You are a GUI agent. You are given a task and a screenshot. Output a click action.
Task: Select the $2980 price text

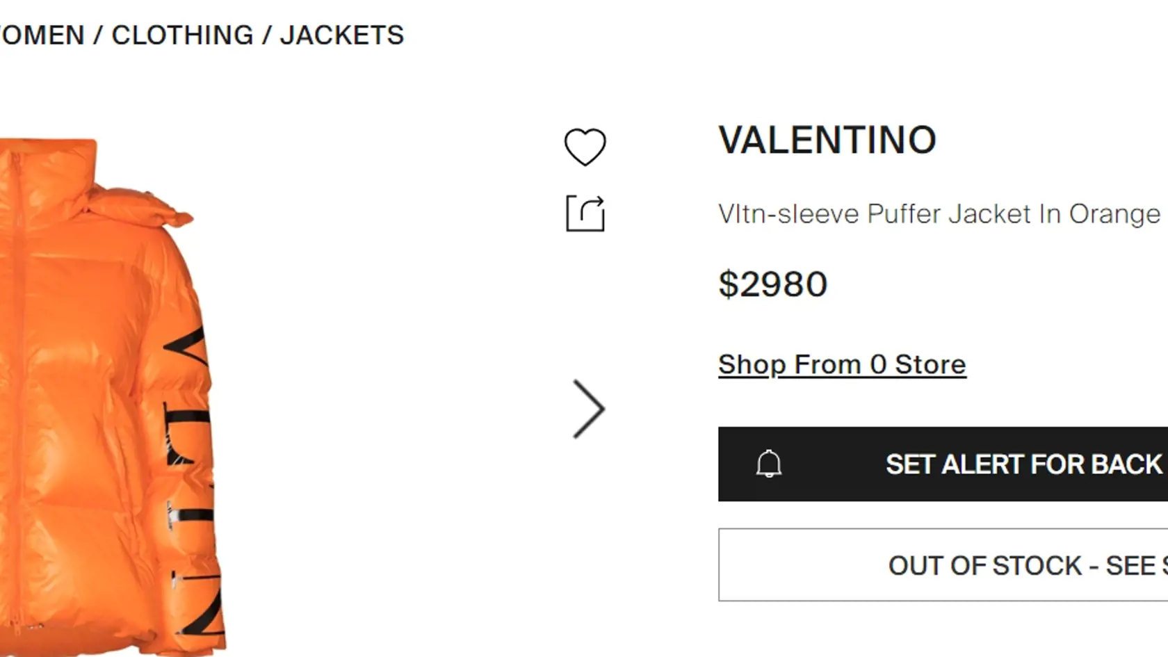pyautogui.click(x=772, y=284)
